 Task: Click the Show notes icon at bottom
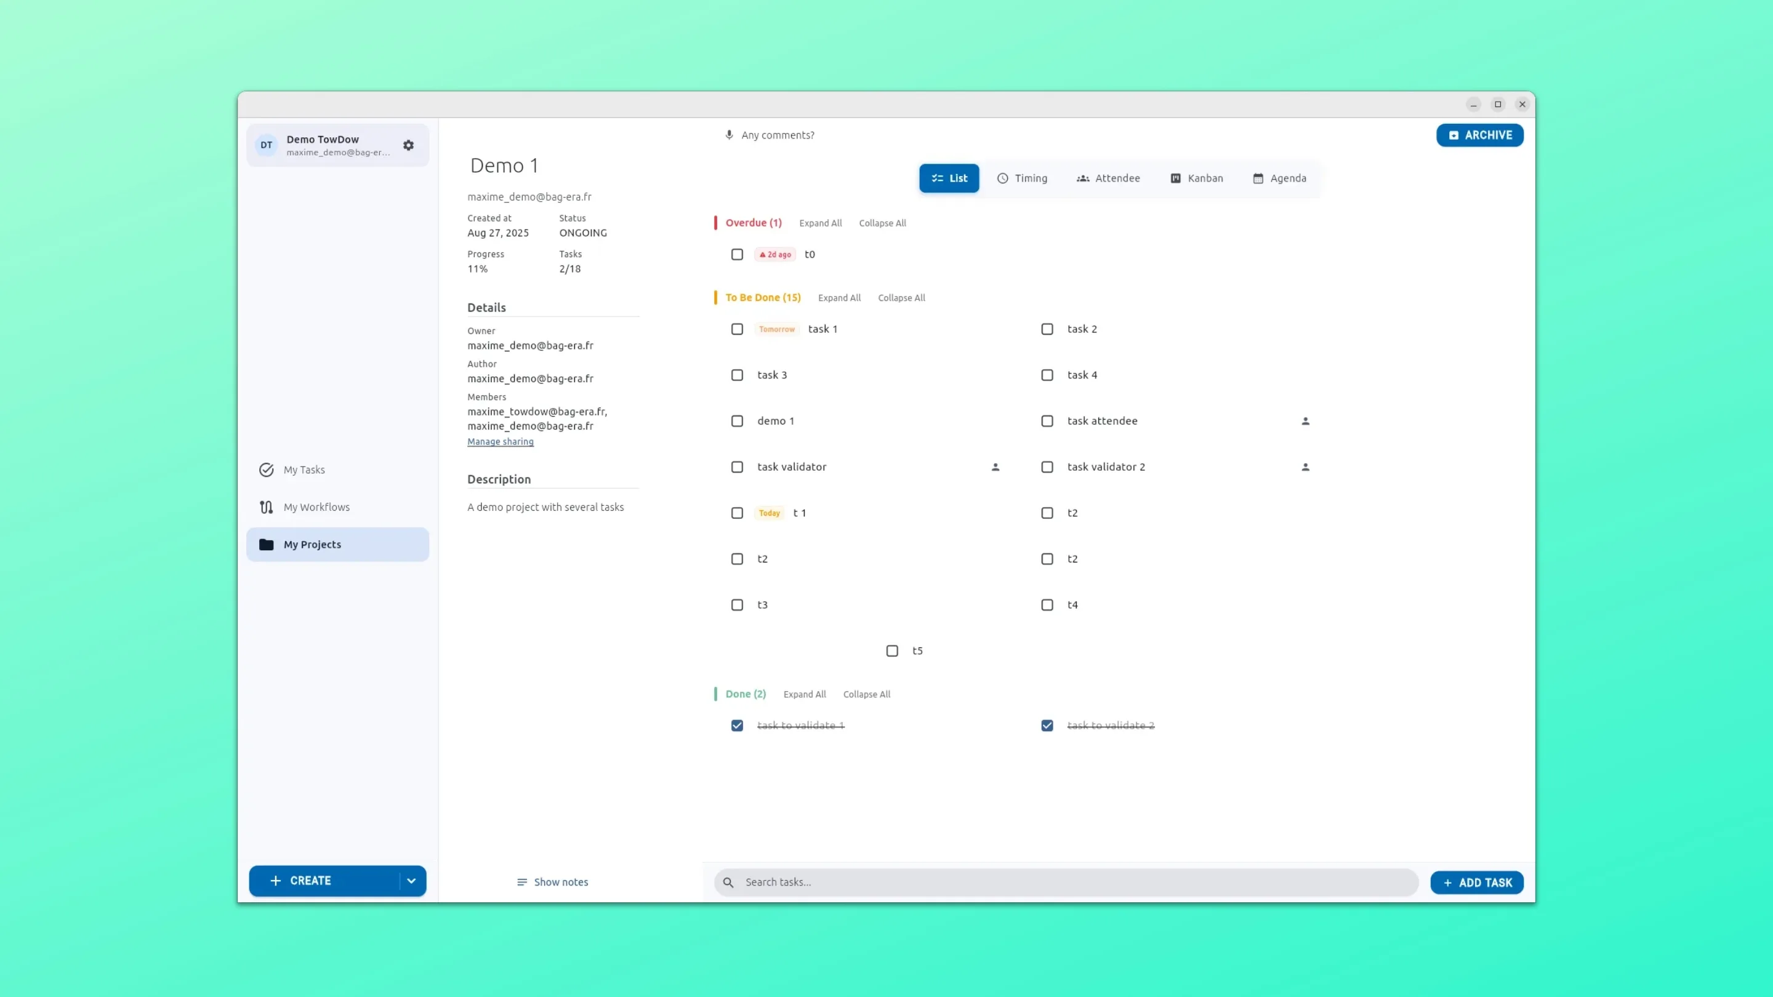[521, 882]
